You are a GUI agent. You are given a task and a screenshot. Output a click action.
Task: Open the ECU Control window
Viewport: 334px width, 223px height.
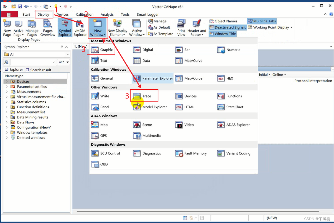coord(106,153)
